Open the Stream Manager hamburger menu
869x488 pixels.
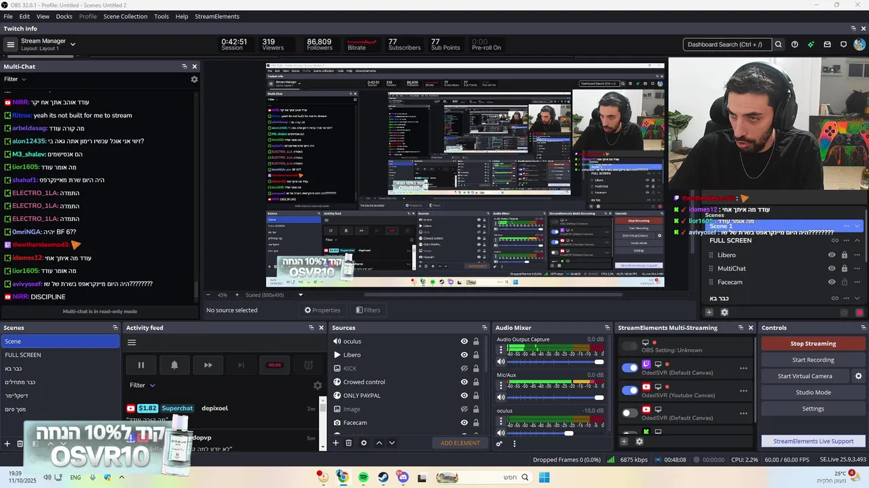(x=10, y=45)
